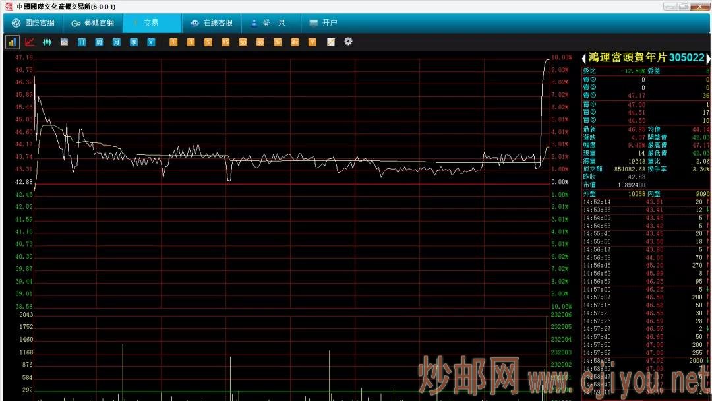Image resolution: width=712 pixels, height=401 pixels.
Task: Open the 交易 tab
Action: (x=151, y=22)
